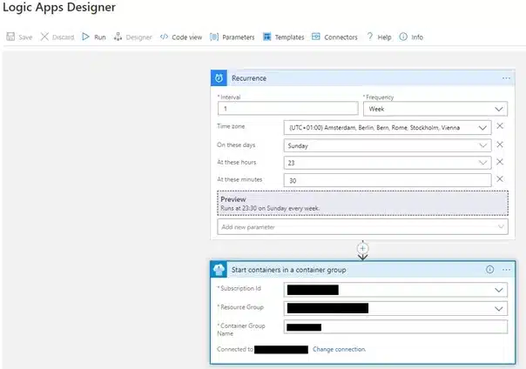Click the Parameters label in toolbar
Viewport: 526px width, 369px height.
pyautogui.click(x=238, y=37)
